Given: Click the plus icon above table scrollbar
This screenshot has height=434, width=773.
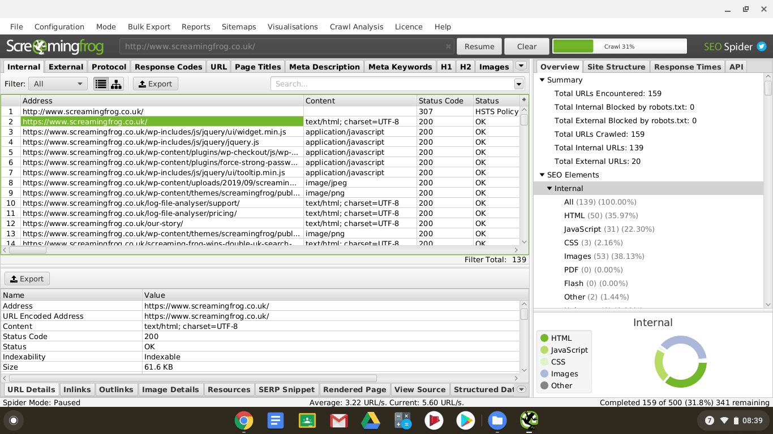Looking at the screenshot, I should click(x=524, y=100).
